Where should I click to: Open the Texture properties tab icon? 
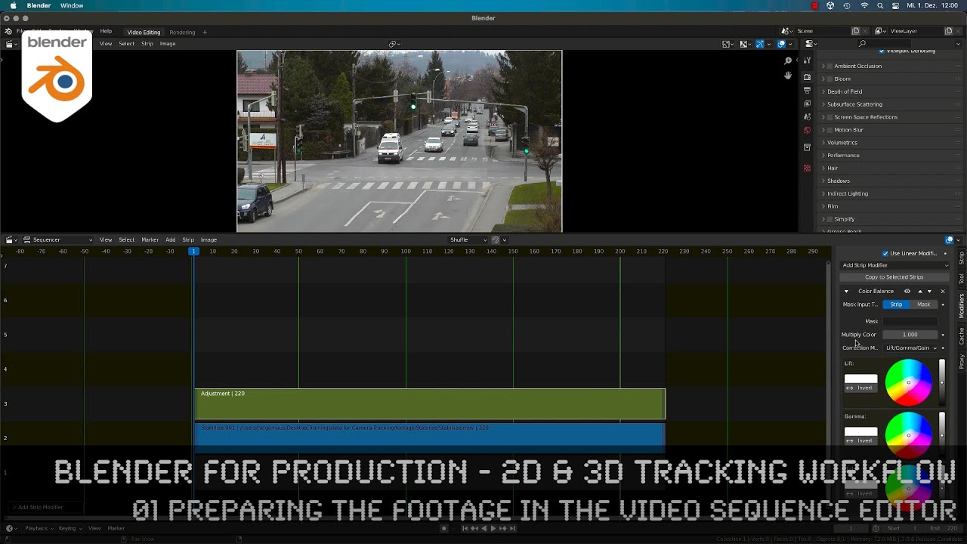click(807, 168)
